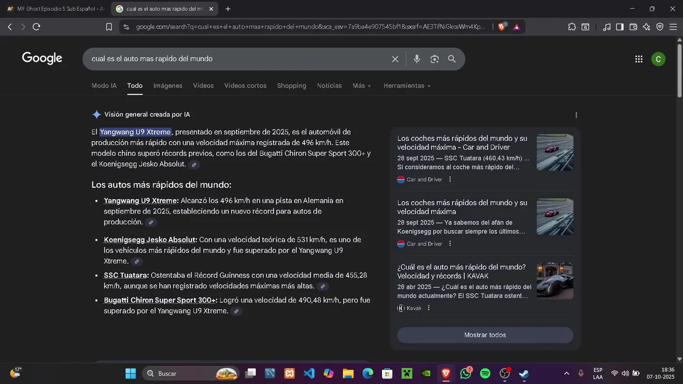Switch to Videos results tab
Viewport: 683px width, 384px height.
[203, 86]
